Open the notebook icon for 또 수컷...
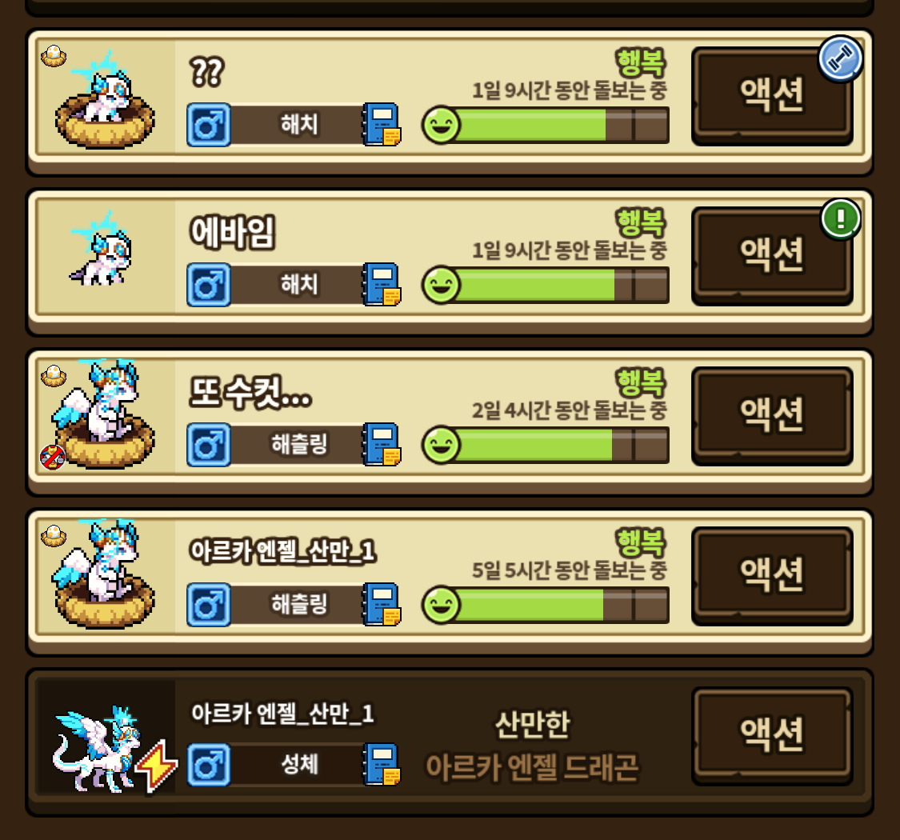 pyautogui.click(x=382, y=445)
